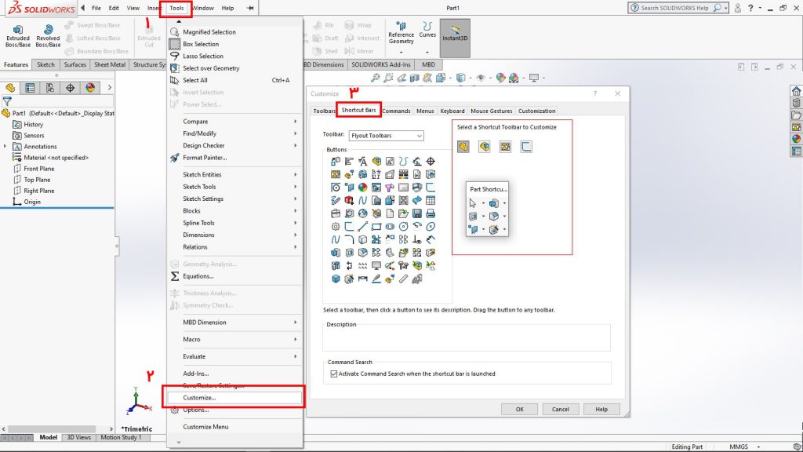Click the question mark in Customize title bar
Screen dimensions: 803x452
(x=594, y=94)
